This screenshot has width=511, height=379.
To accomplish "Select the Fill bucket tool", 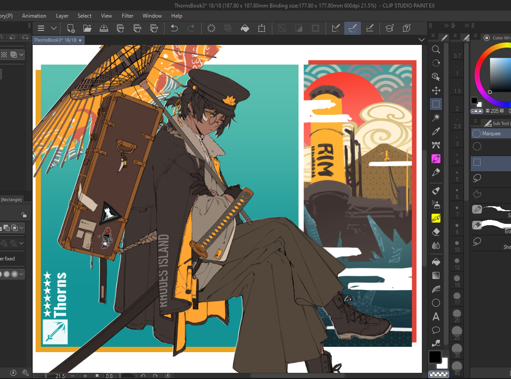I will click(436, 262).
